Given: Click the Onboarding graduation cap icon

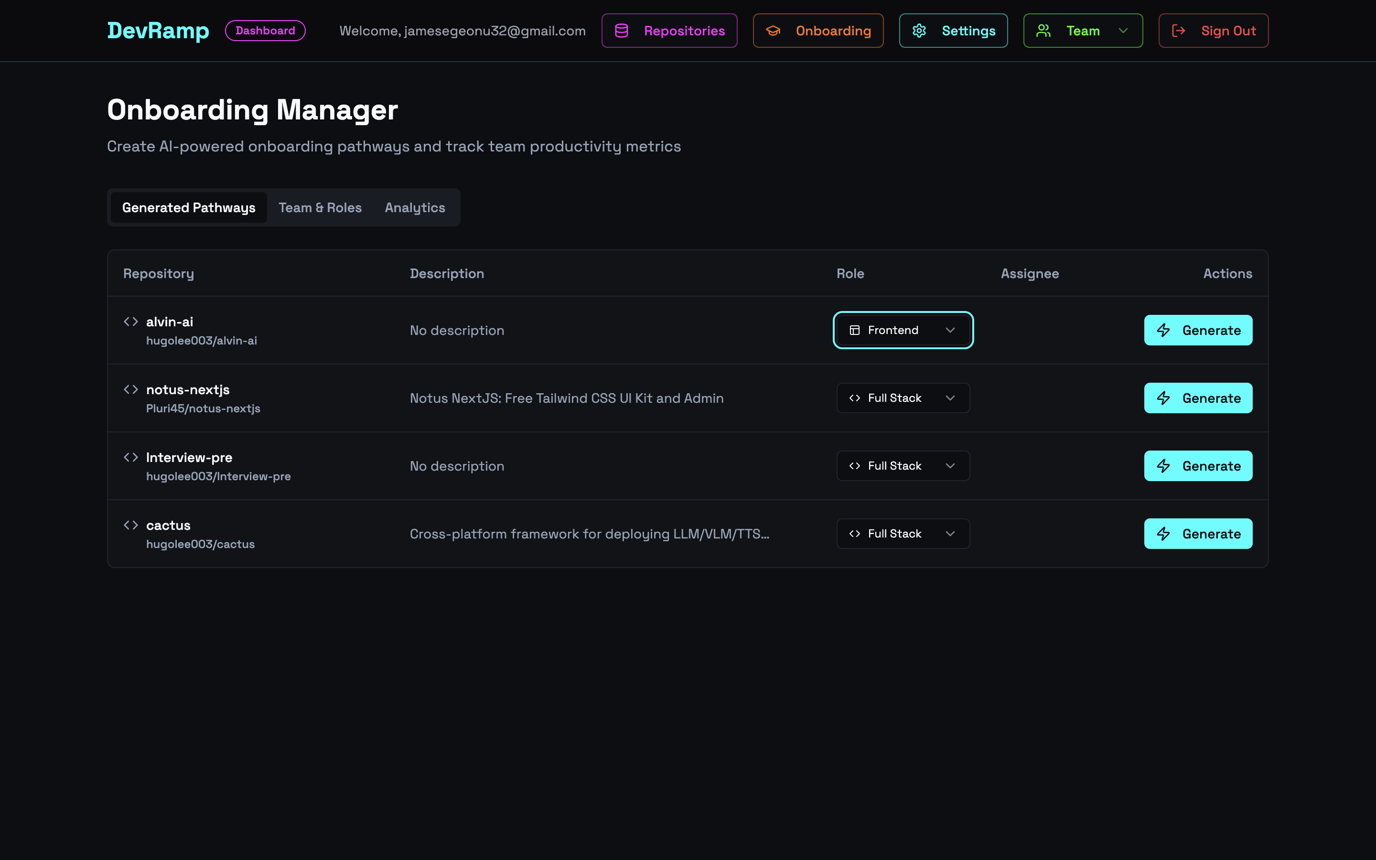Looking at the screenshot, I should 774,31.
